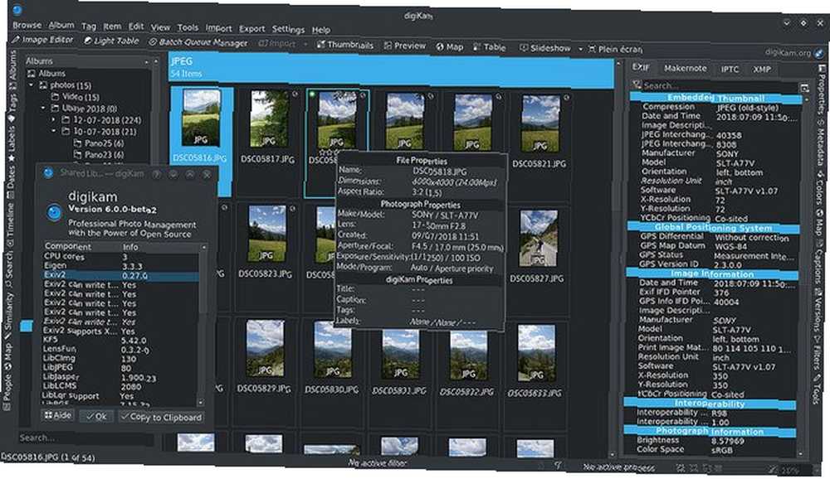Open the Export menu
The height and width of the screenshot is (479, 830).
[x=251, y=28]
